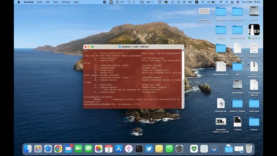Open the yellow Notes app in Dock
Viewport: 277px width, 156px height.
pos(159,149)
